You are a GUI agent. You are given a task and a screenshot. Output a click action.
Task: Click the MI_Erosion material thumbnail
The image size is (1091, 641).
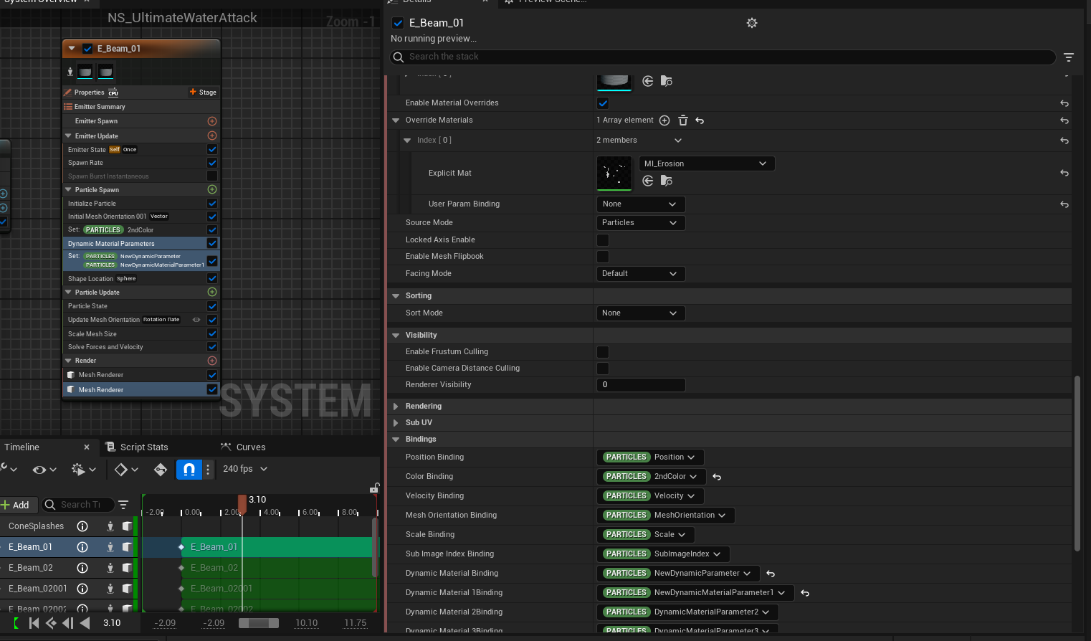614,173
